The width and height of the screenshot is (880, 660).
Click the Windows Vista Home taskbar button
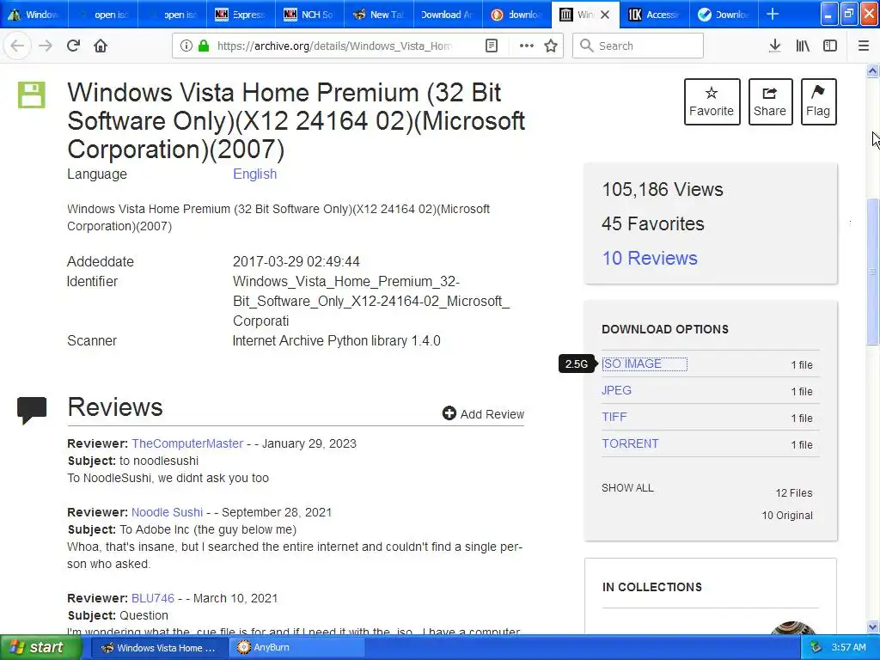coord(159,648)
